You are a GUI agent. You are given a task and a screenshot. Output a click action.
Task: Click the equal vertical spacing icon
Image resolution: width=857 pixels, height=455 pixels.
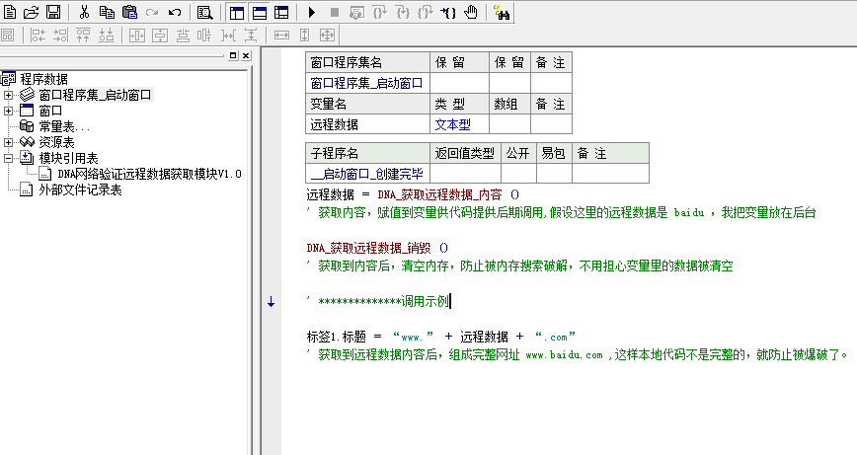pos(251,36)
